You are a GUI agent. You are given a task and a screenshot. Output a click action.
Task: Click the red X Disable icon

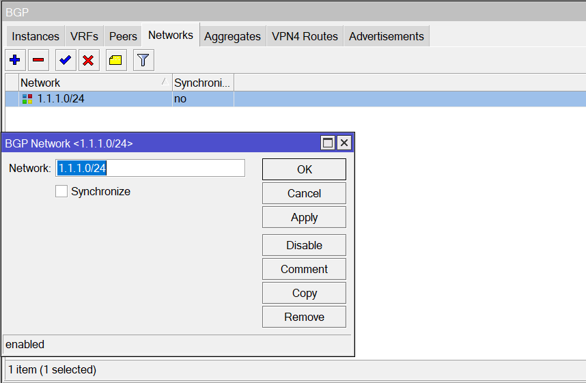tap(88, 60)
